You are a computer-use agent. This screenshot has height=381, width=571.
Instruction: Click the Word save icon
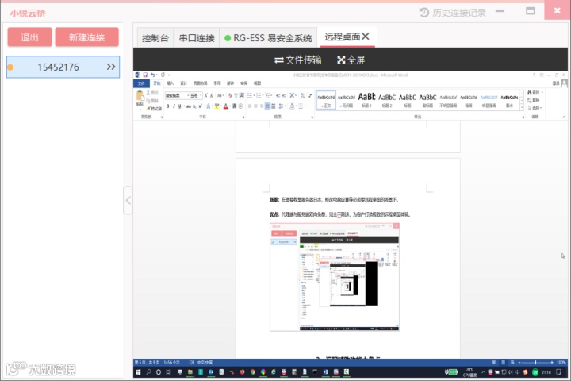145,75
